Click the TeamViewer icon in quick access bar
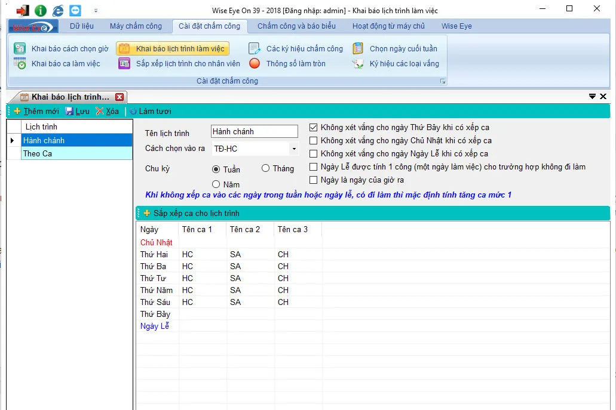Screen dimensions: 616x410 coord(75,10)
